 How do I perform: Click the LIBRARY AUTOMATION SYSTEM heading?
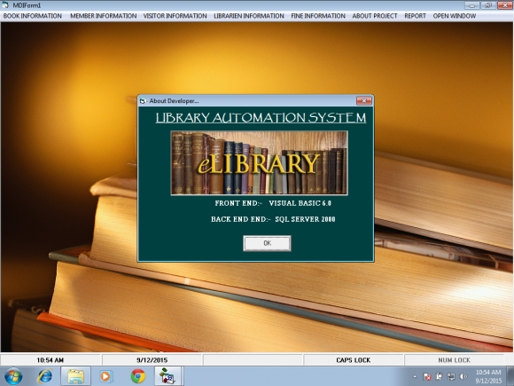(261, 117)
